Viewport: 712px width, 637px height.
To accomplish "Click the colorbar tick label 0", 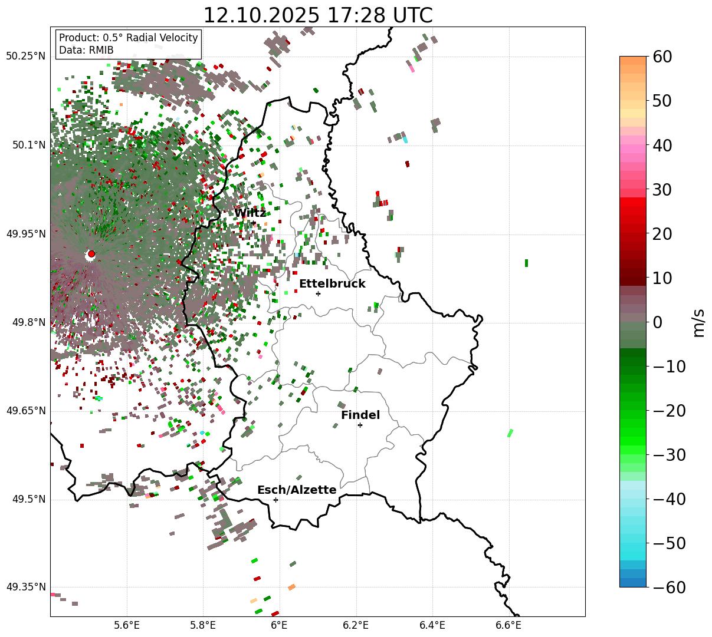I will coord(657,322).
